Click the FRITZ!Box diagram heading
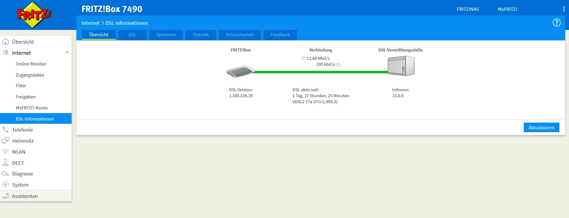 pos(241,50)
